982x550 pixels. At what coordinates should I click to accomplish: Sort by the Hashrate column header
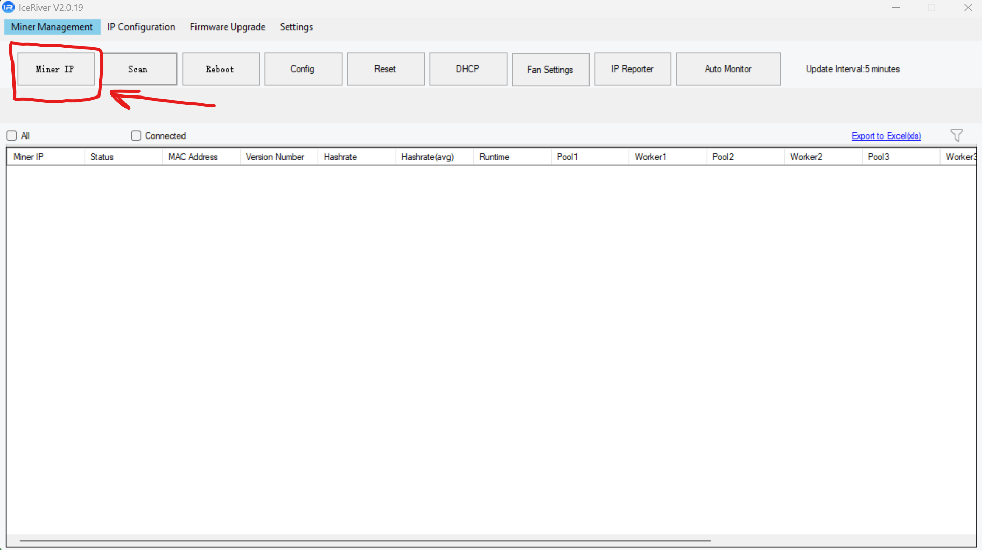pyautogui.click(x=341, y=157)
